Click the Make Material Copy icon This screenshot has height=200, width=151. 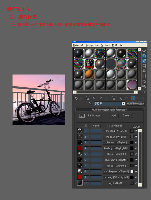(100, 98)
